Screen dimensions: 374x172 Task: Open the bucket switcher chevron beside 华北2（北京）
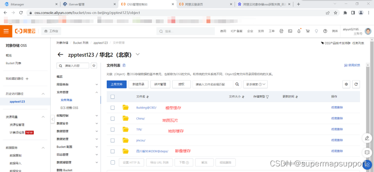[137, 54]
